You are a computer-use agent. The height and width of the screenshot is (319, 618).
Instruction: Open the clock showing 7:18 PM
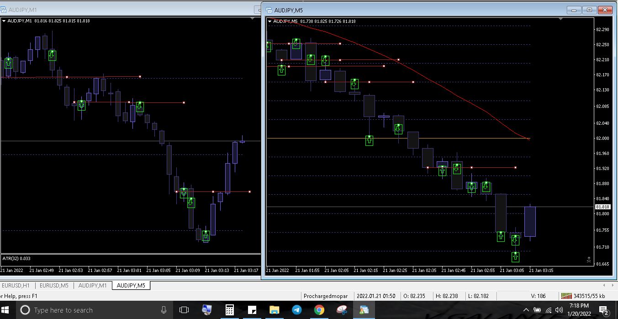579,310
